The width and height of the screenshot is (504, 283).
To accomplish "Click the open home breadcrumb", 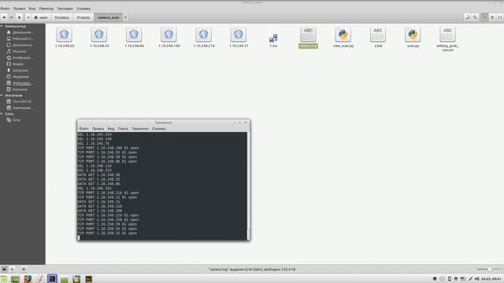I will (41, 17).
